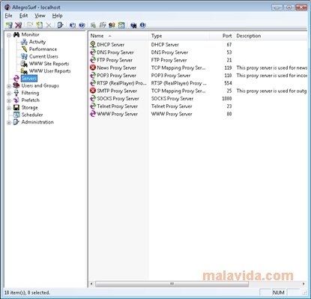Click the horizontal scrollbar right arrow
The image size is (311, 299).
click(x=304, y=284)
